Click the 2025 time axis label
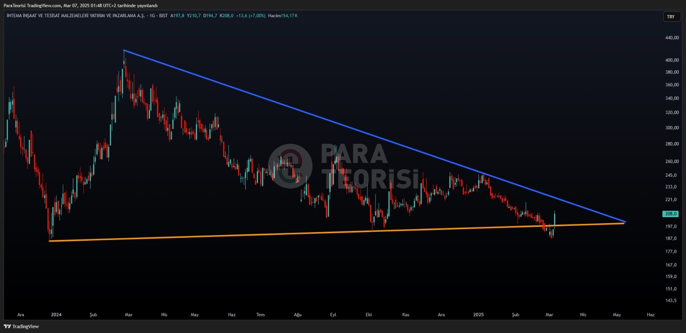Image resolution: width=686 pixels, height=333 pixels. (x=478, y=315)
